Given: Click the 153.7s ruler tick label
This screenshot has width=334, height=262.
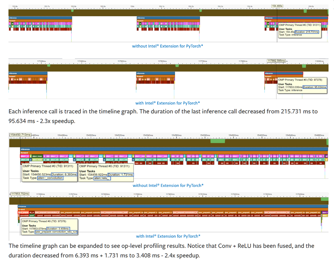Looking at the screenshot, I should (x=47, y=6).
